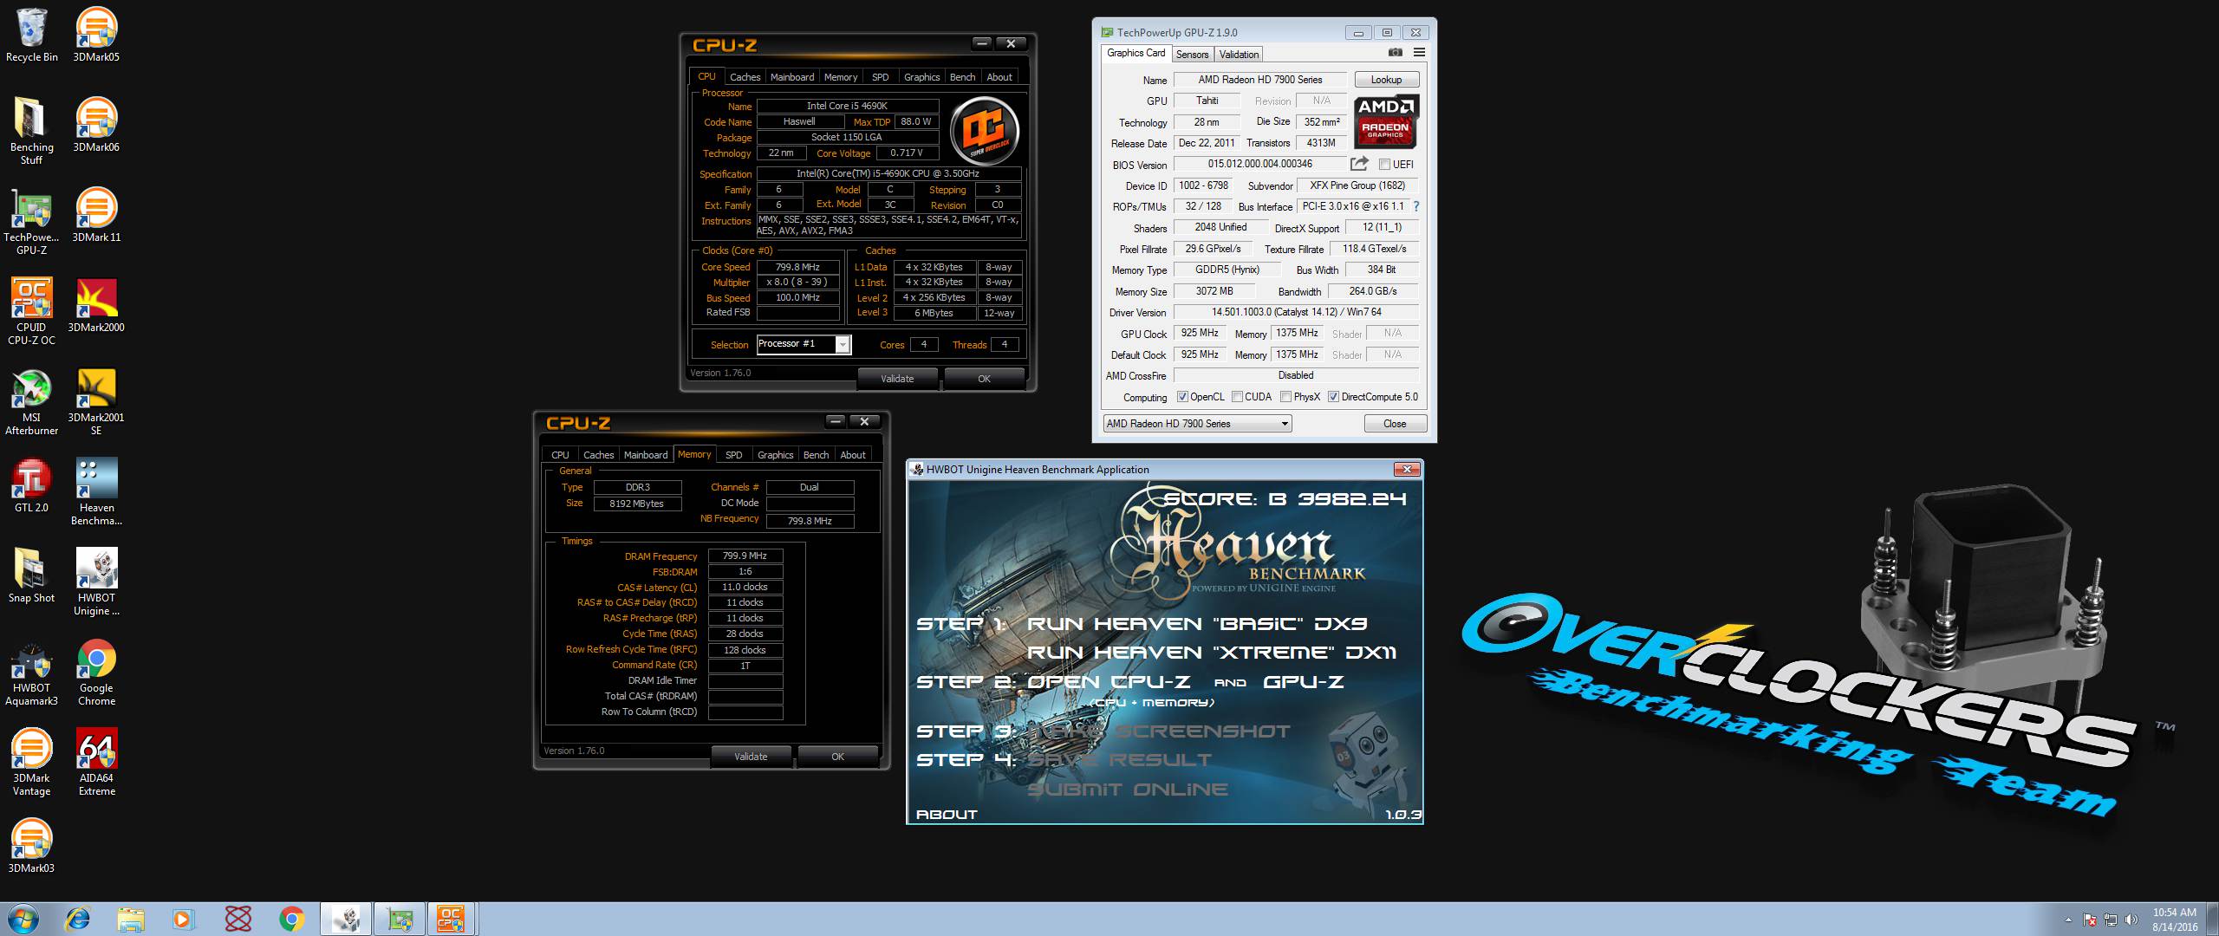Click OK in top CPU-Z window

984,379
